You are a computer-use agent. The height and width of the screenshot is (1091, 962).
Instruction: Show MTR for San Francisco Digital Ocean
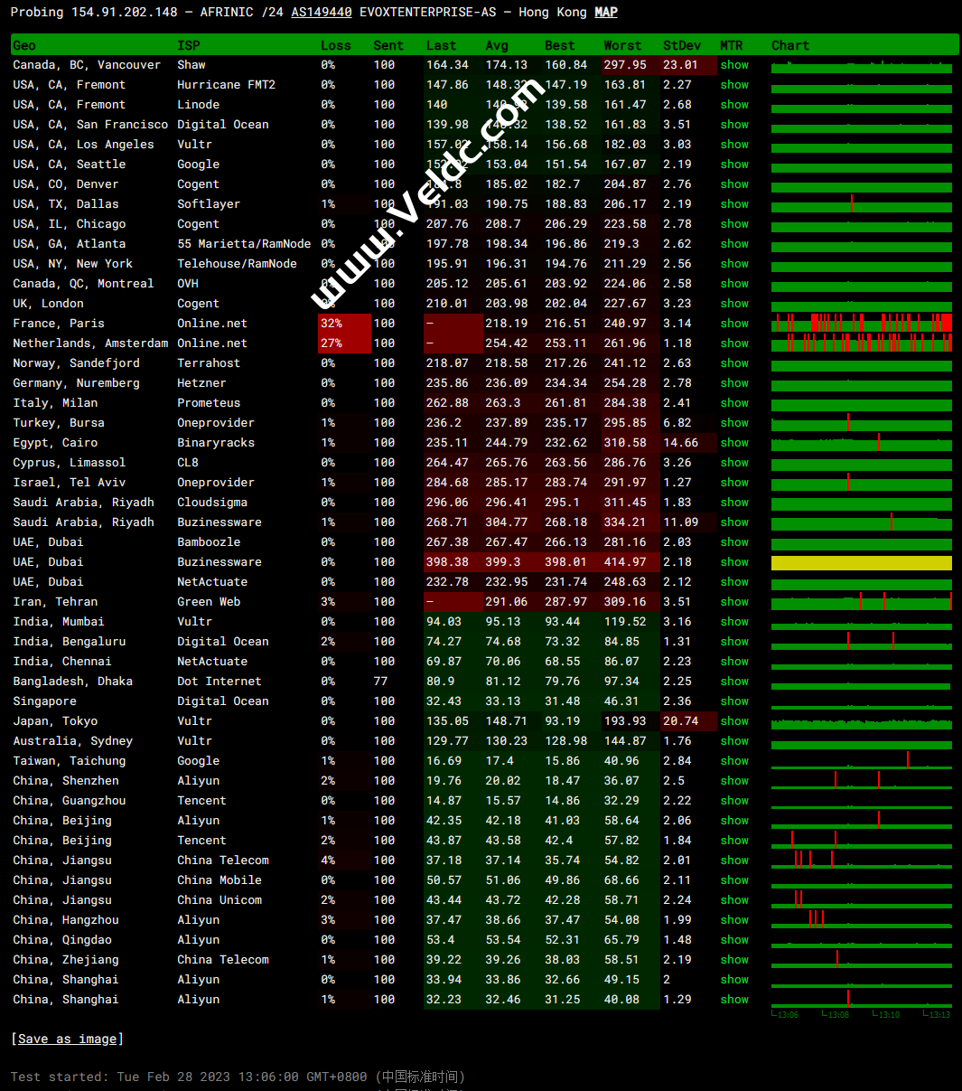click(734, 125)
